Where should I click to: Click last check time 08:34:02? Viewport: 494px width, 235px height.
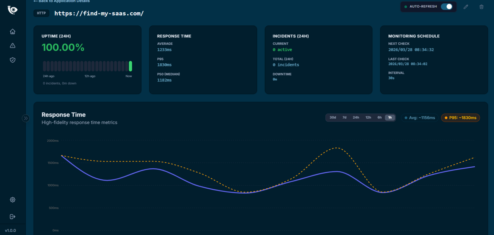(x=408, y=64)
